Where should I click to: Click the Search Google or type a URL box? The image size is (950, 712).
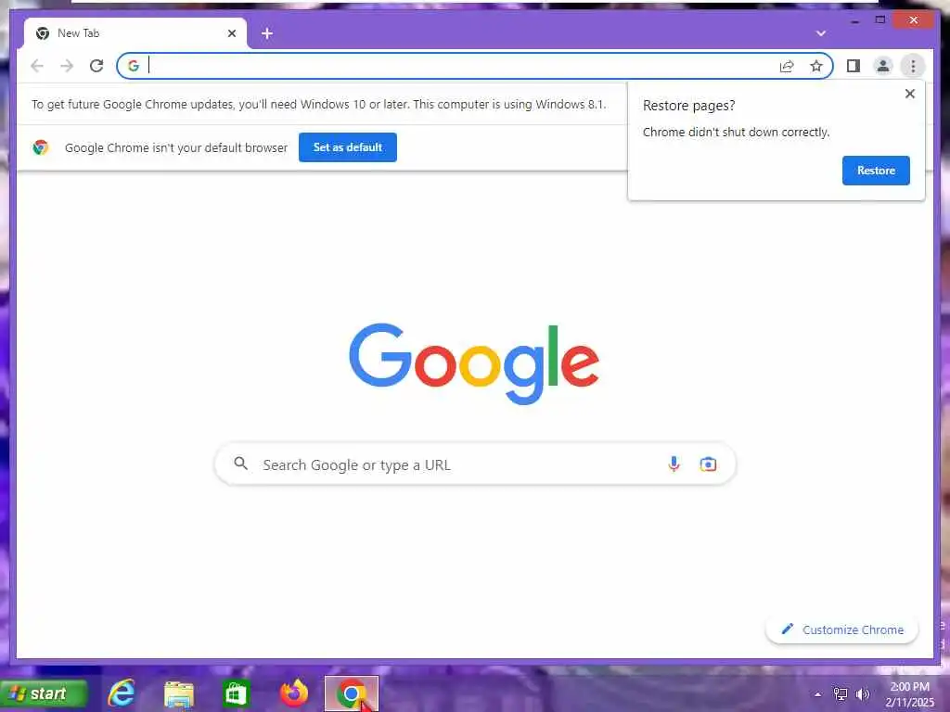(x=475, y=464)
